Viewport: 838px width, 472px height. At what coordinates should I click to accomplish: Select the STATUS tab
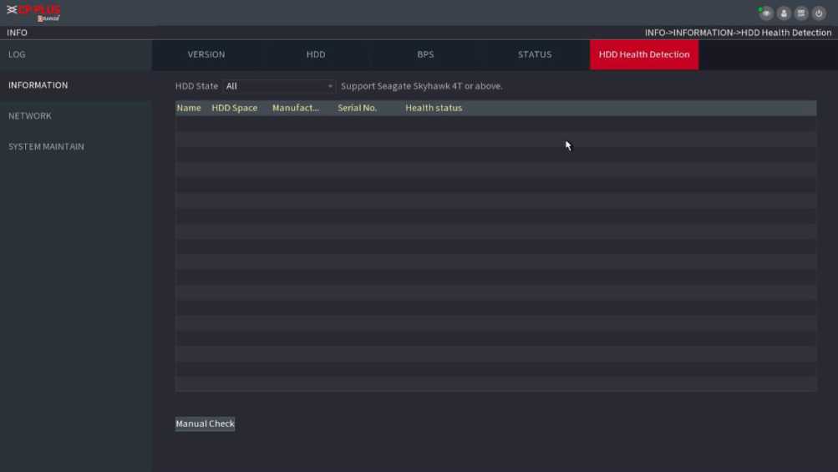(535, 54)
